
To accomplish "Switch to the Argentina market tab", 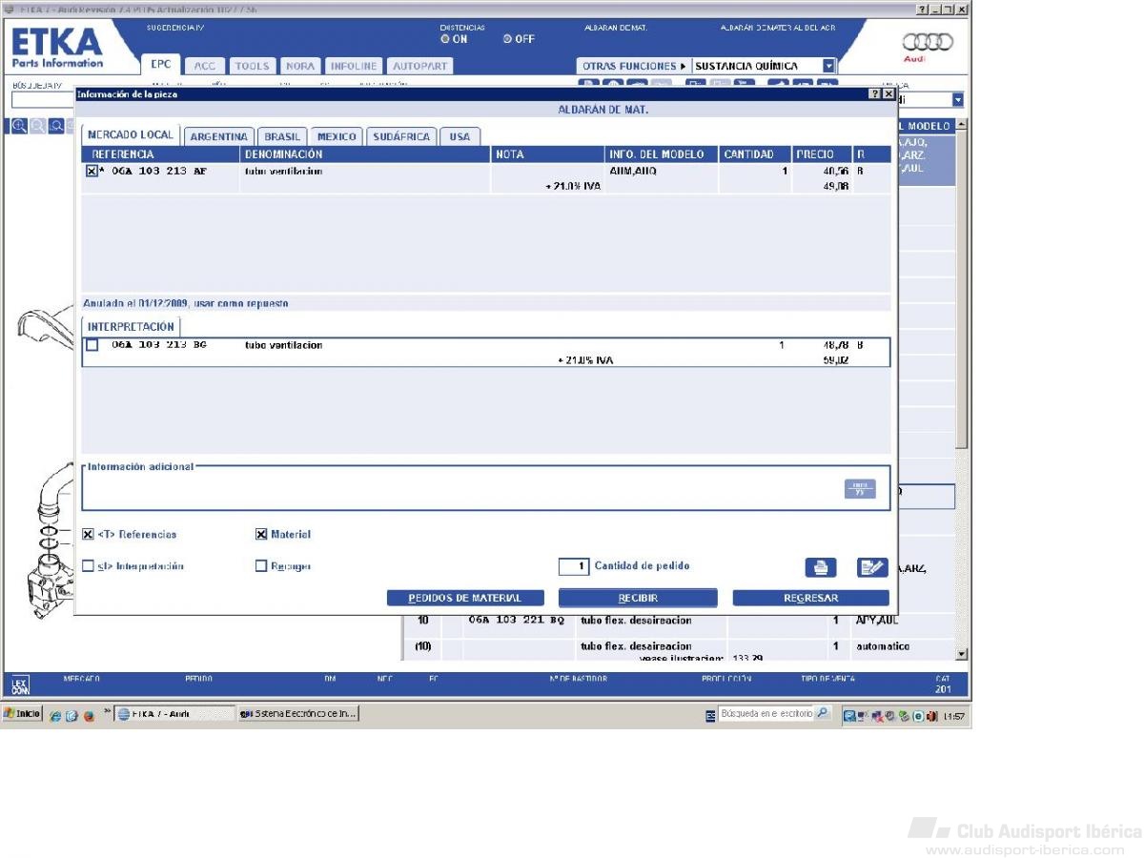I will pyautogui.click(x=218, y=136).
